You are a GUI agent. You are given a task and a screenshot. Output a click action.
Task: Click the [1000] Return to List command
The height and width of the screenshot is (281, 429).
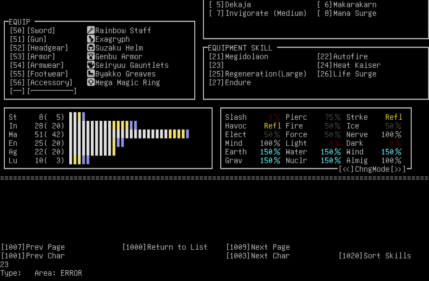point(164,247)
